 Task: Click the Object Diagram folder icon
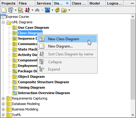pos(15,77)
